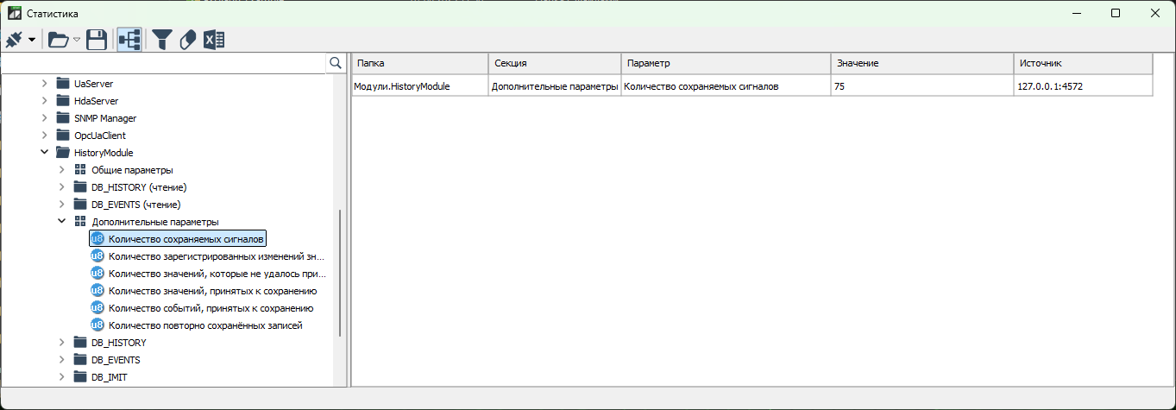This screenshot has height=410, width=1176.
Task: Open the dropdown arrow next to folder icon
Action: 77,40
